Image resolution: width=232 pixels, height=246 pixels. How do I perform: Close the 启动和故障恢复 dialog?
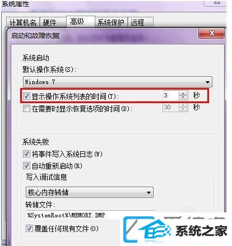[x=211, y=33]
